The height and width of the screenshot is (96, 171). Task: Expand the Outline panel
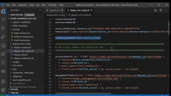(x=26, y=89)
